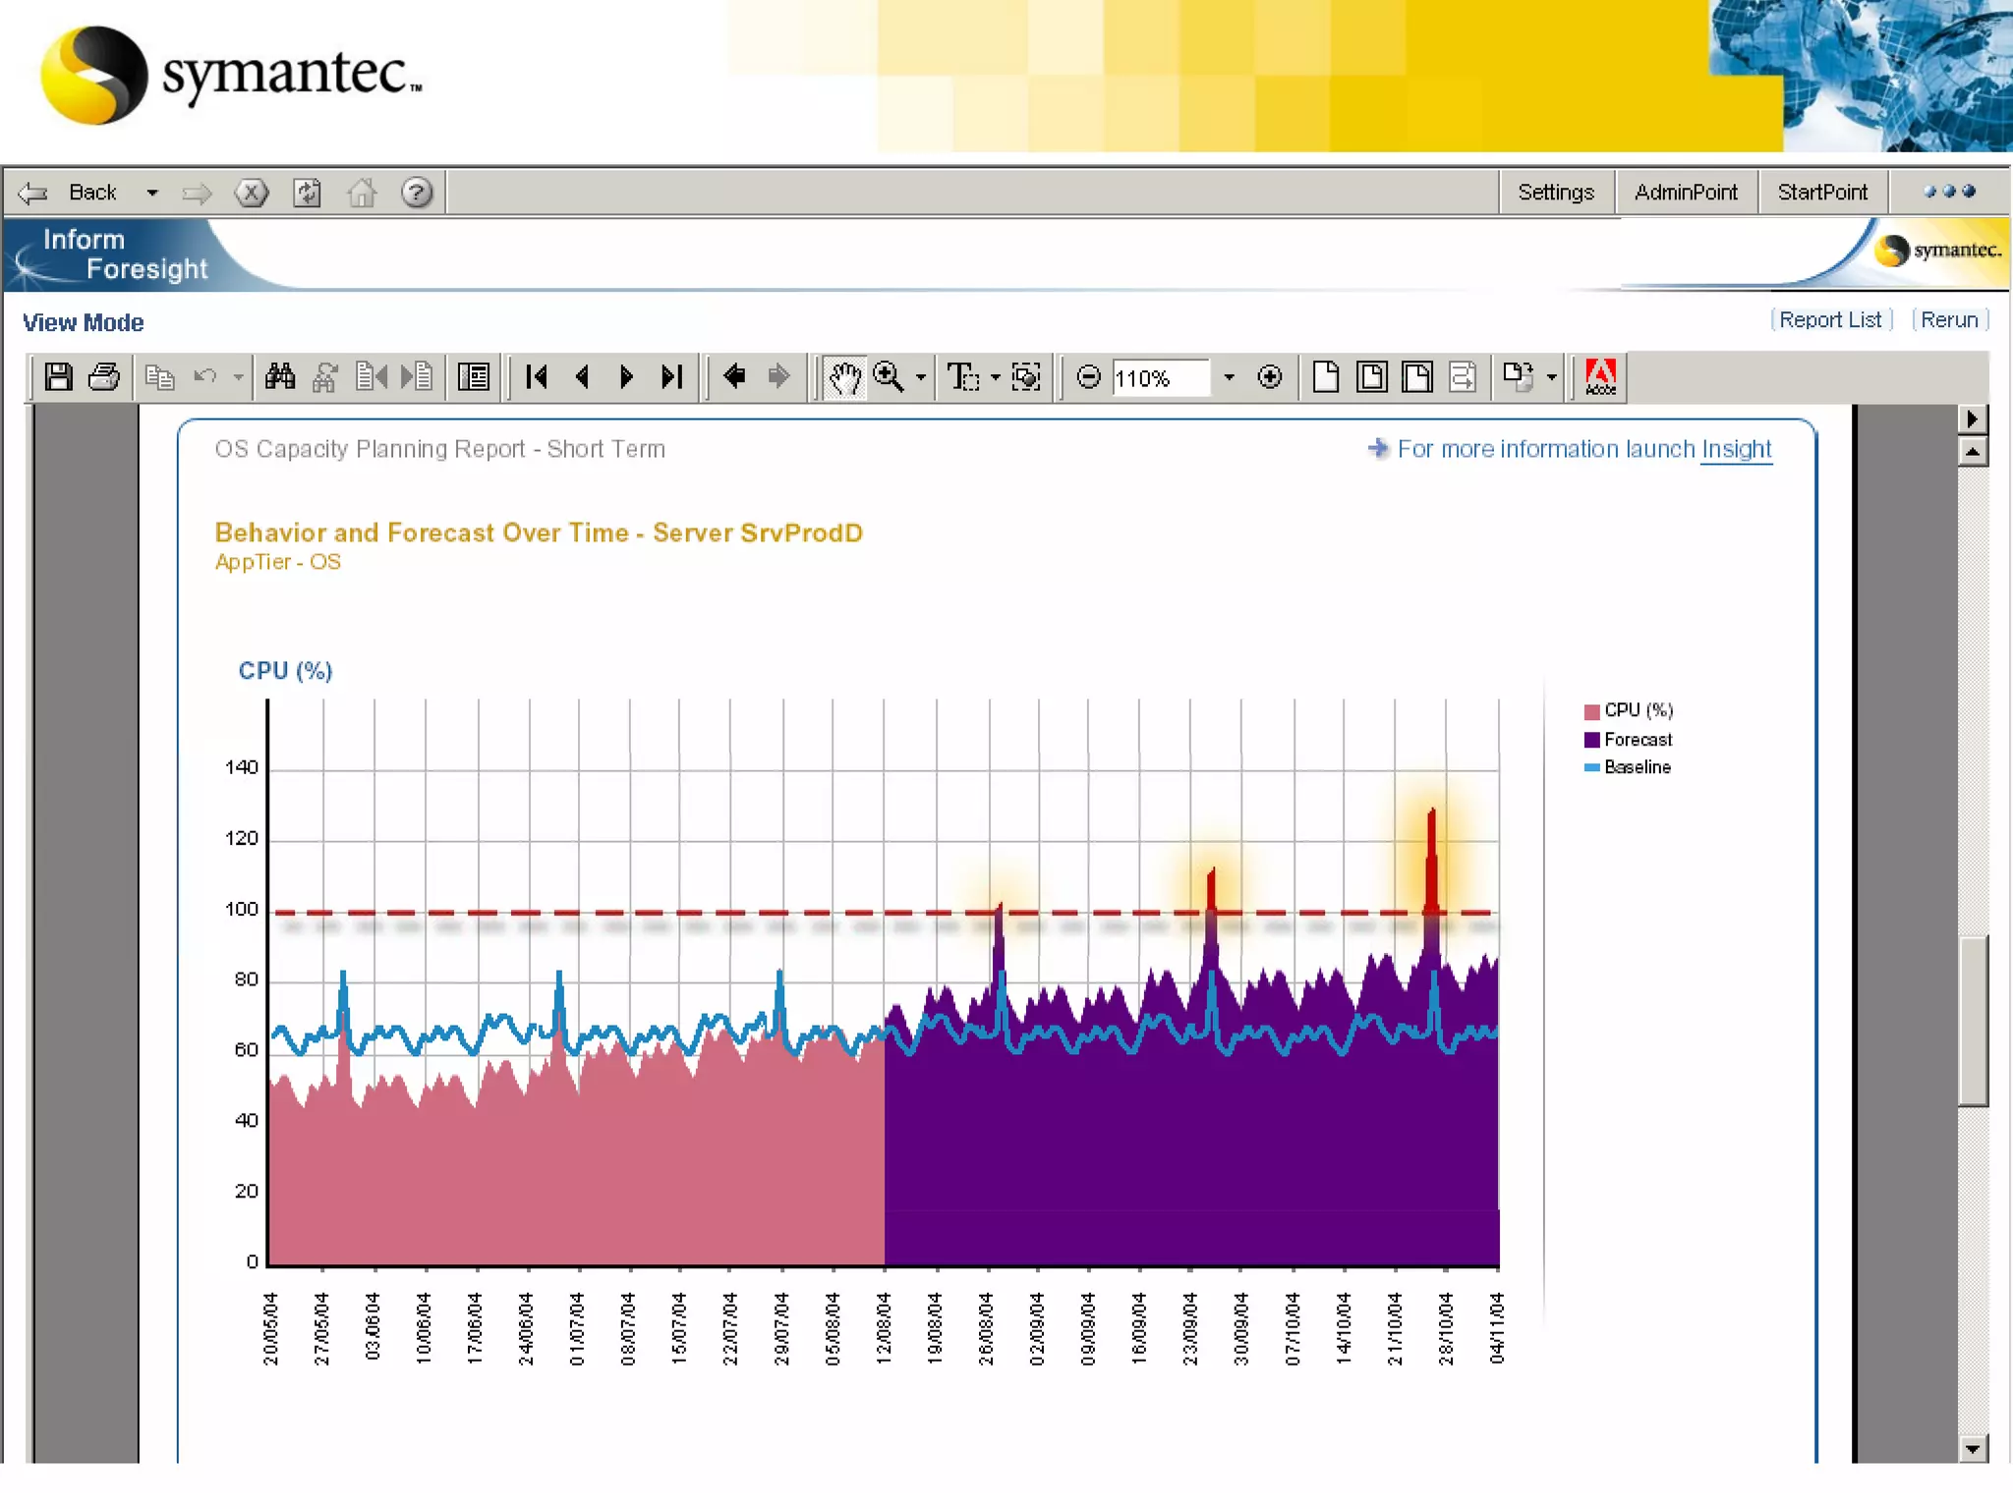The height and width of the screenshot is (1509, 2013).
Task: Click the Rerun link
Action: 1949,320
